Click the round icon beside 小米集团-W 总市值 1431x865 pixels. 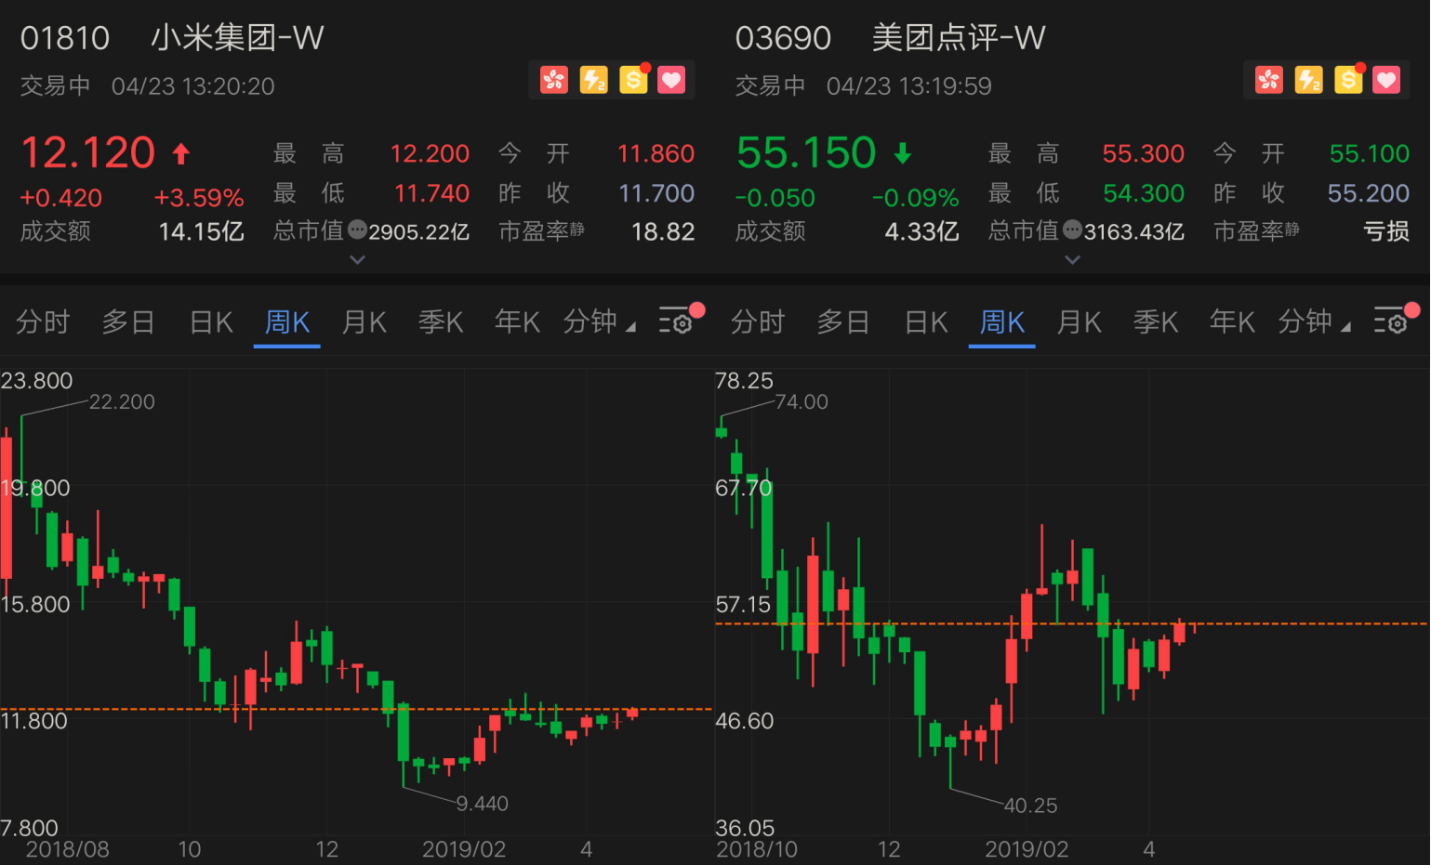pyautogui.click(x=357, y=229)
